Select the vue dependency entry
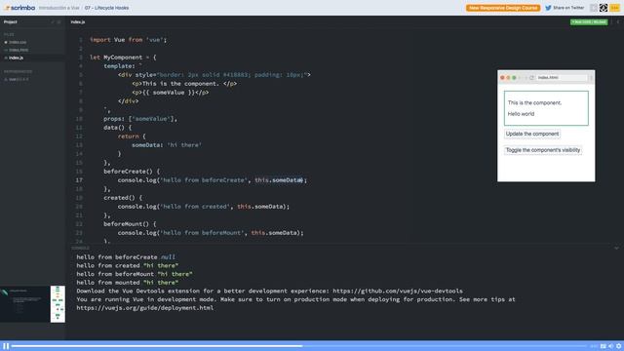The height and width of the screenshot is (351, 624). [17, 79]
